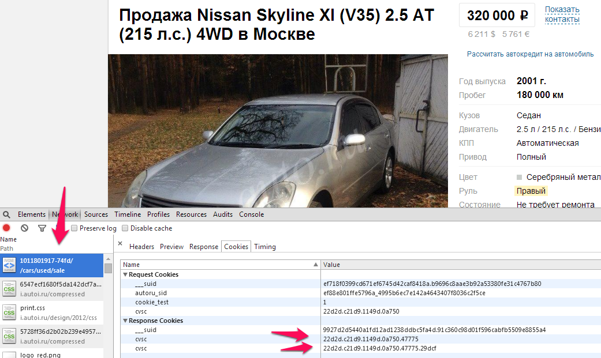Click the DevTools search magnifier icon

pos(6,214)
